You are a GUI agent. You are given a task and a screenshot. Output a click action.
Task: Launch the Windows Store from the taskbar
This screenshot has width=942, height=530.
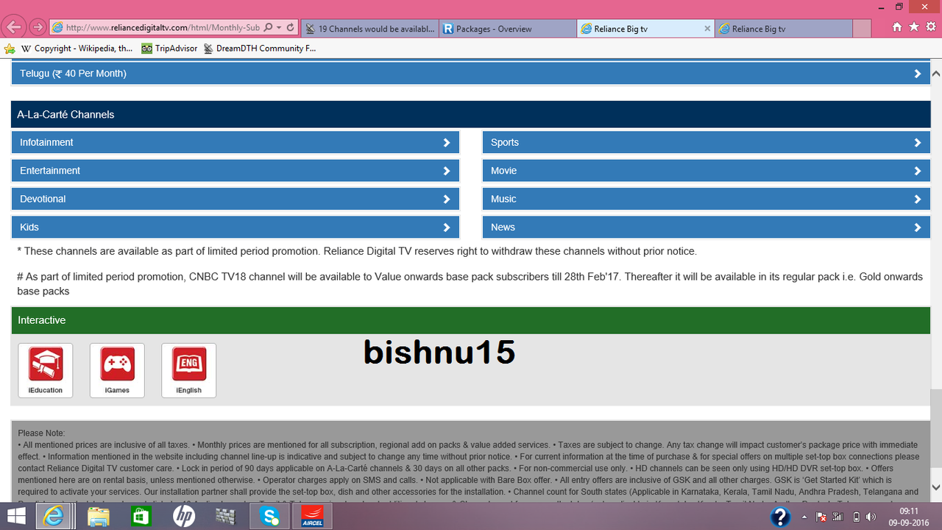(140, 516)
